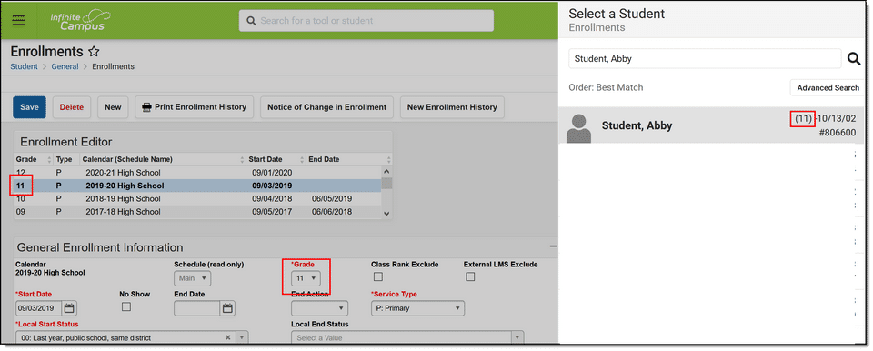873x351 pixels.
Task: Open the Service Type dropdown
Action: [417, 308]
